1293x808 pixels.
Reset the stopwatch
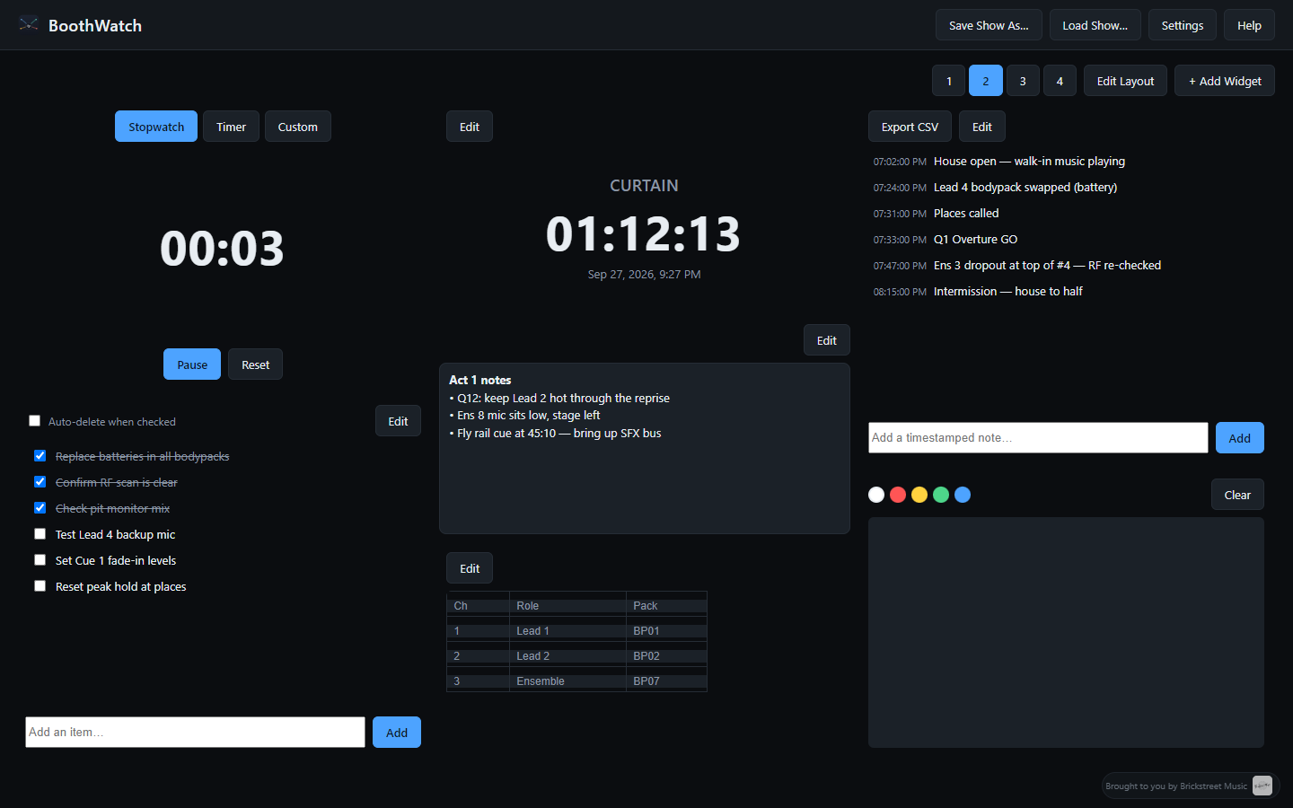[x=255, y=364]
